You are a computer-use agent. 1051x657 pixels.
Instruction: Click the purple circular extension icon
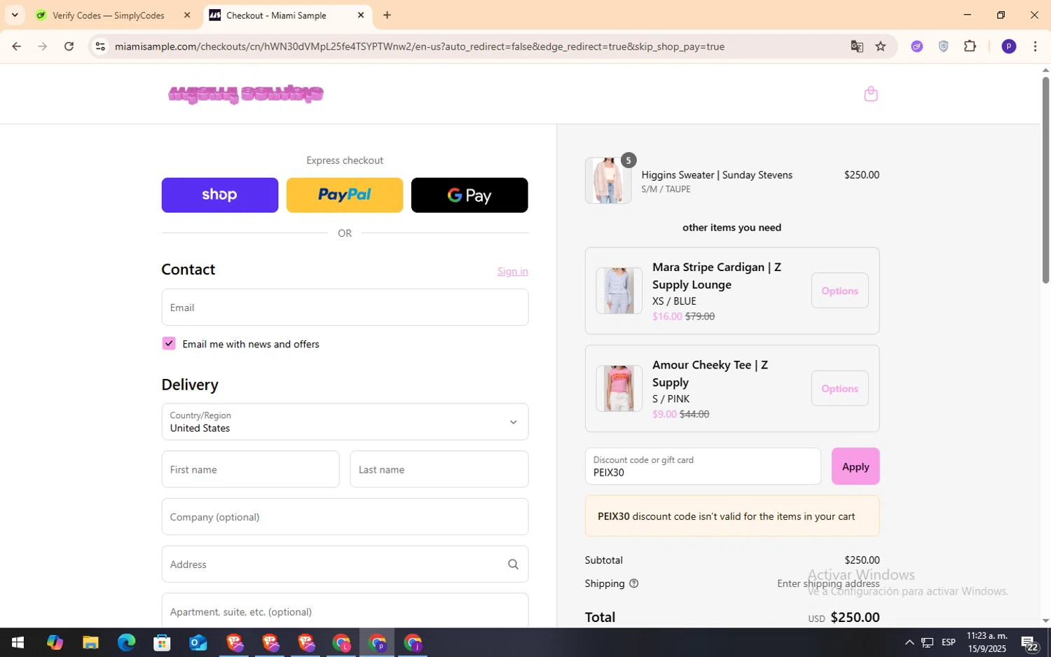click(916, 46)
